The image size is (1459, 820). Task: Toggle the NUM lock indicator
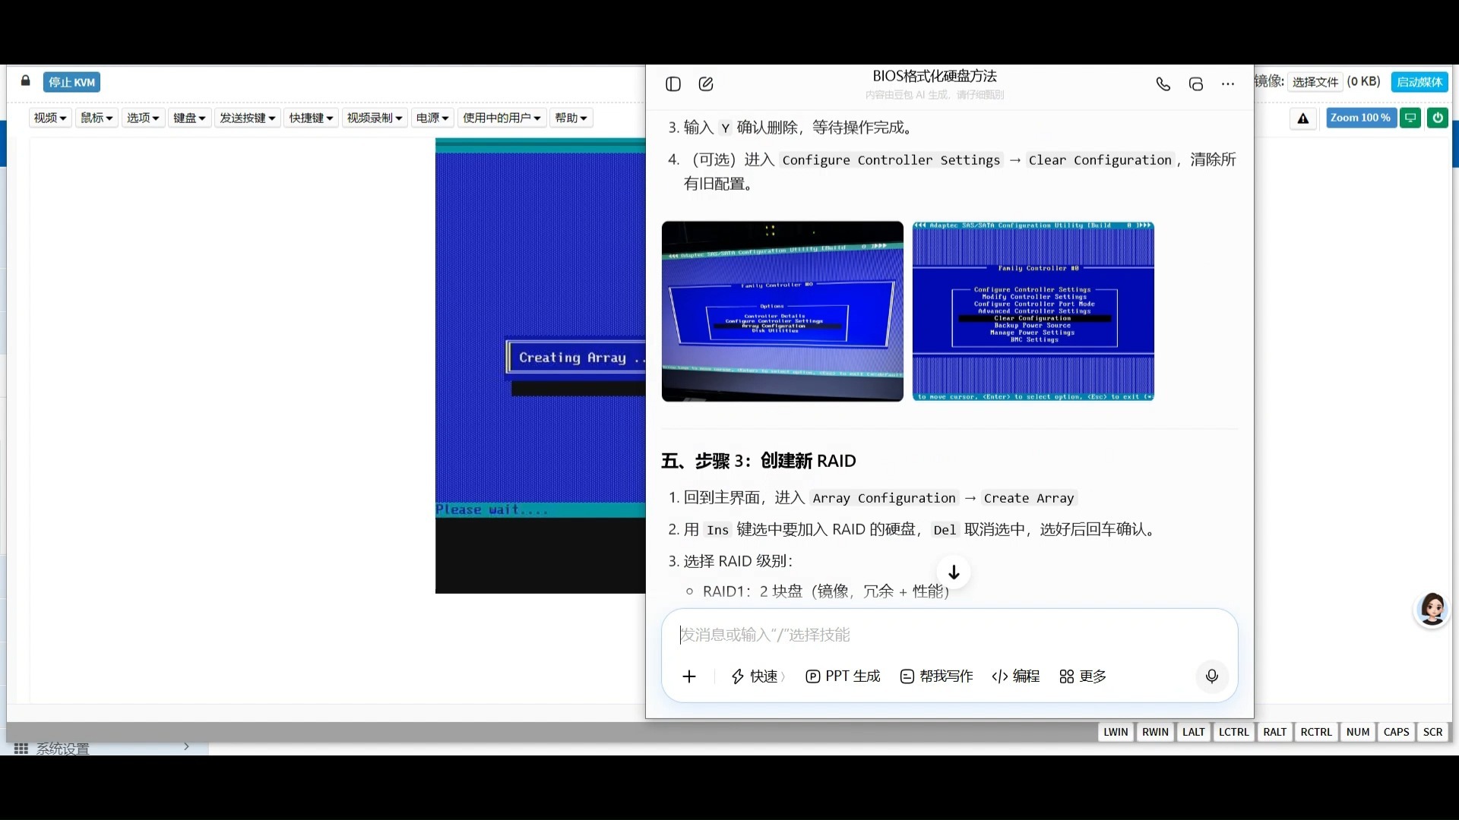click(1358, 732)
